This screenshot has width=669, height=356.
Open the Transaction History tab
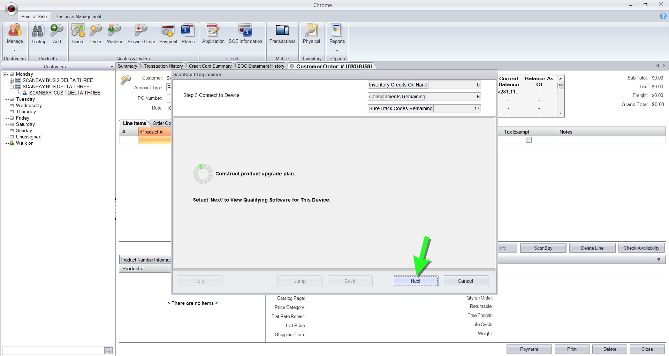point(163,66)
